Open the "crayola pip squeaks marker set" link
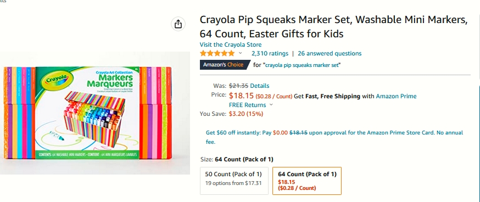This screenshot has width=480, height=202. (x=303, y=65)
